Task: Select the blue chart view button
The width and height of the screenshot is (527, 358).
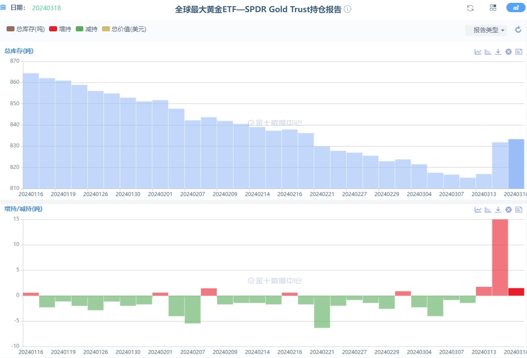Action: 515,8
